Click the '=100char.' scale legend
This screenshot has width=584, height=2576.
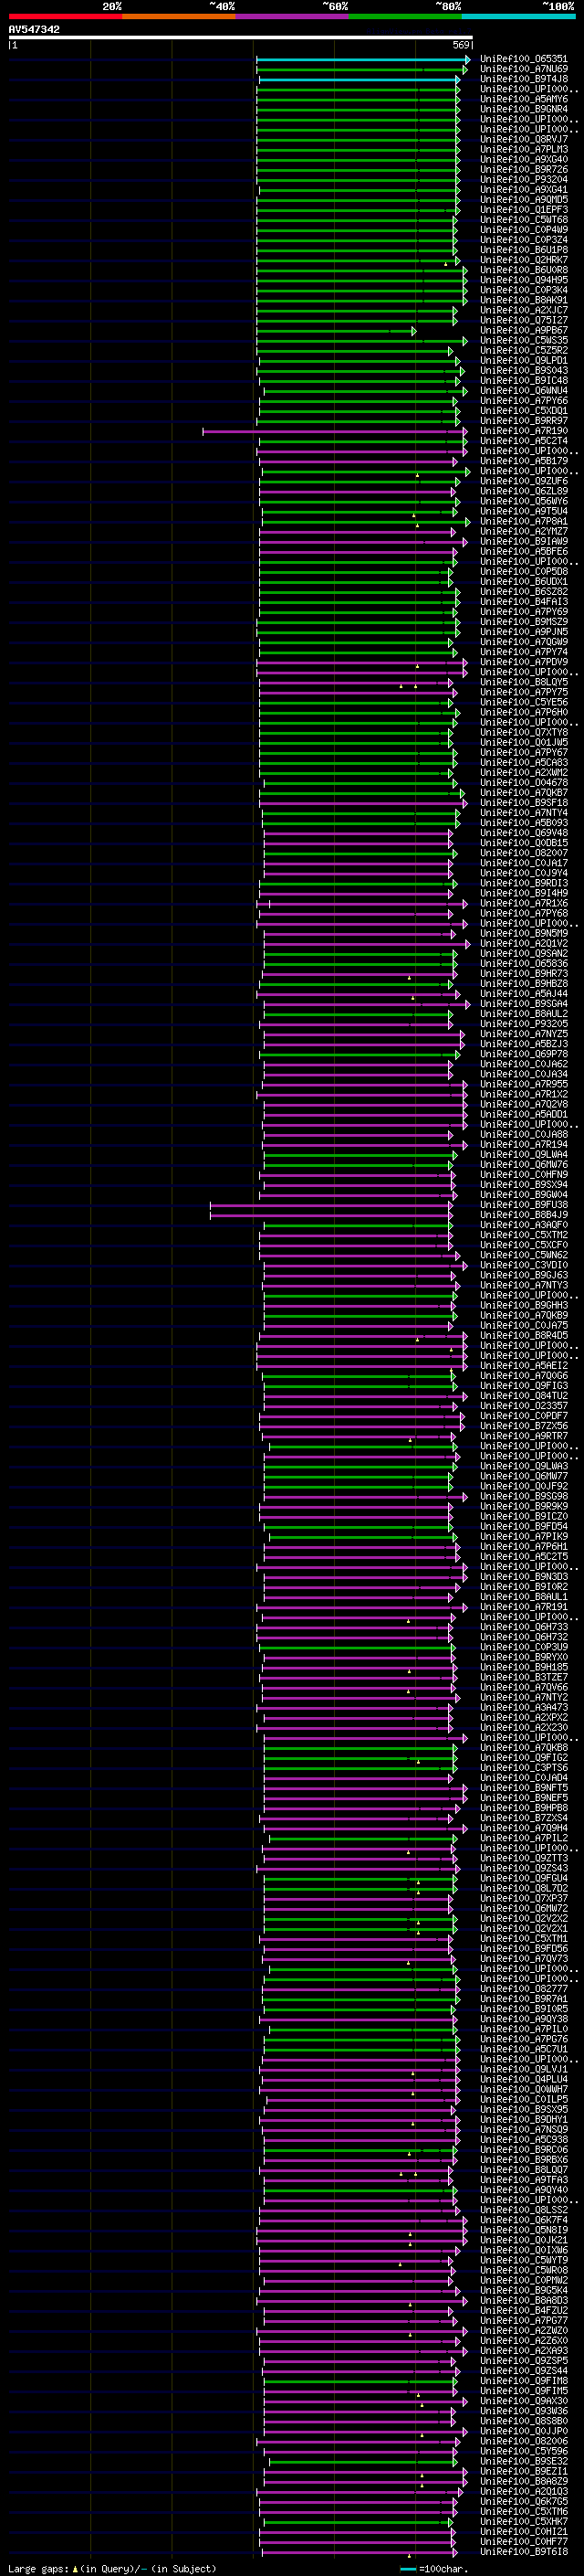(443, 2568)
